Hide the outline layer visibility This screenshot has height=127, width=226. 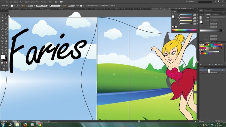[201, 70]
